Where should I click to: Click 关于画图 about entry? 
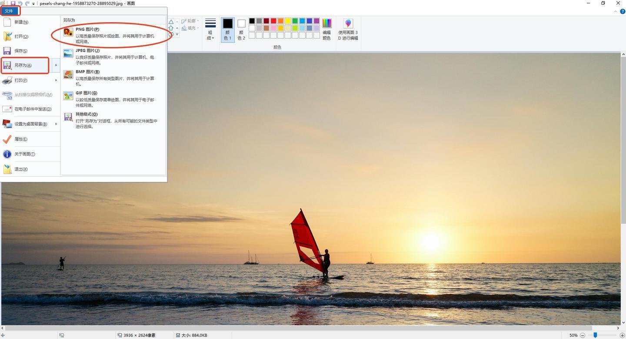click(24, 154)
